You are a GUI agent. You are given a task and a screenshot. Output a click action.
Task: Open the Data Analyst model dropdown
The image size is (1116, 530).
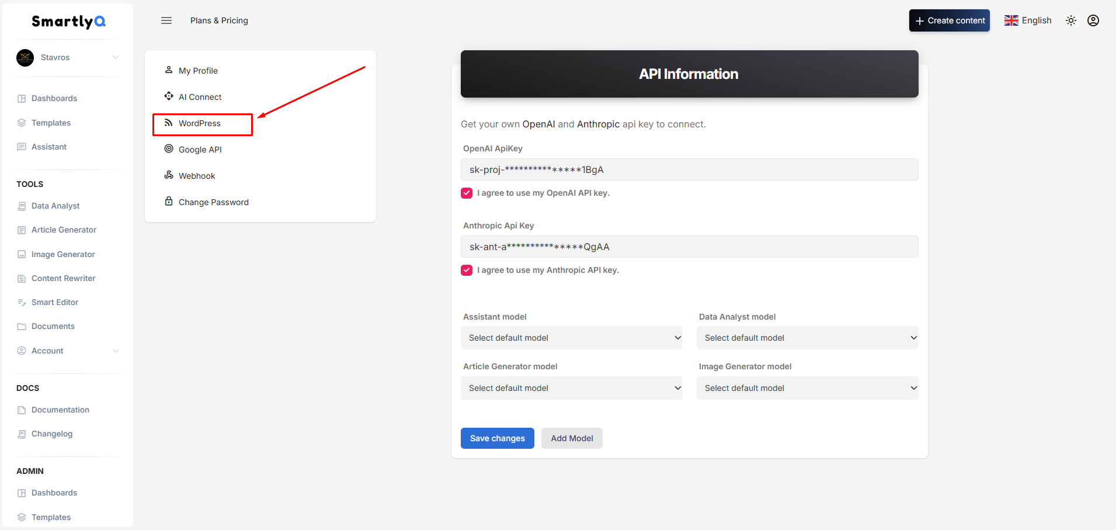(808, 338)
